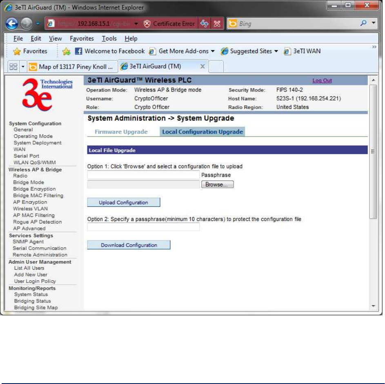Open Serial Port settings
Viewport: 385px width, 384px height.
point(26,156)
